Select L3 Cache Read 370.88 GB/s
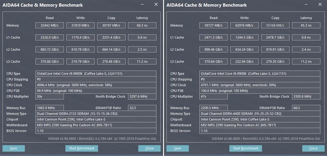The image size is (327, 156). coord(49,62)
